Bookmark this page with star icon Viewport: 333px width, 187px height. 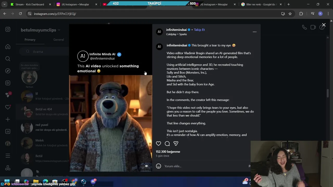coord(290,14)
